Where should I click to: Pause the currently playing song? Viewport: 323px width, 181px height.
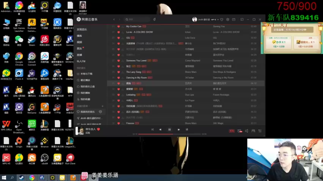170,130
